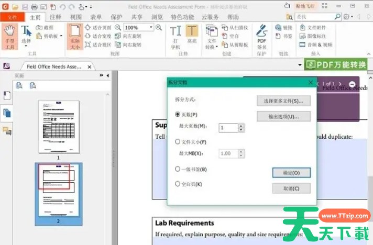Viewport: 373px width, 245px height.
Task: Click Select More Files (选择更多文件(S)...) button
Action: pyautogui.click(x=283, y=101)
